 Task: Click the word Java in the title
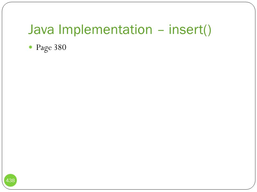coord(41,29)
